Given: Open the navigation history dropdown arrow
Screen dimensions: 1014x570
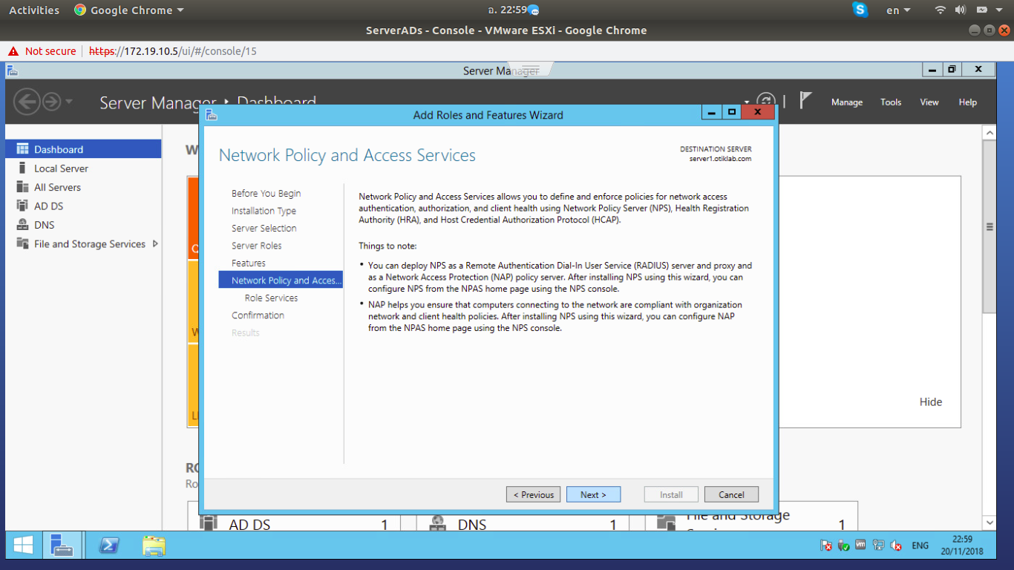Looking at the screenshot, I should click(69, 102).
